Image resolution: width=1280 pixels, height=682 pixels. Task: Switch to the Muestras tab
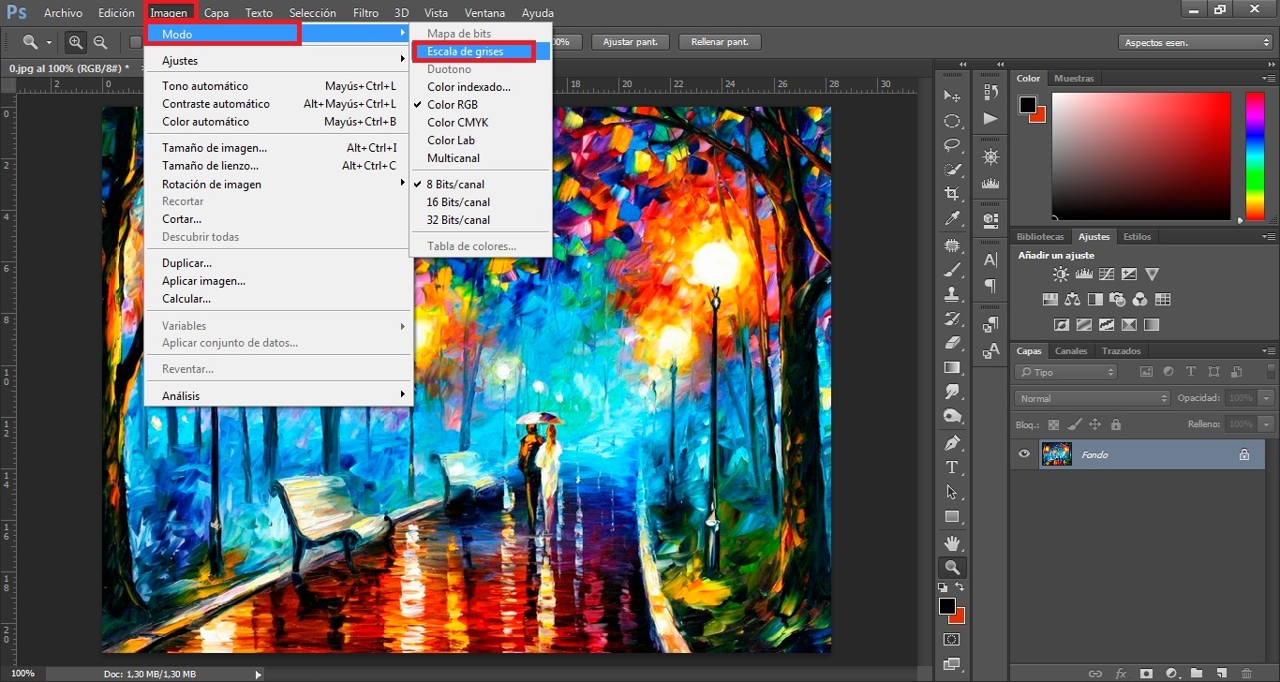pos(1074,79)
